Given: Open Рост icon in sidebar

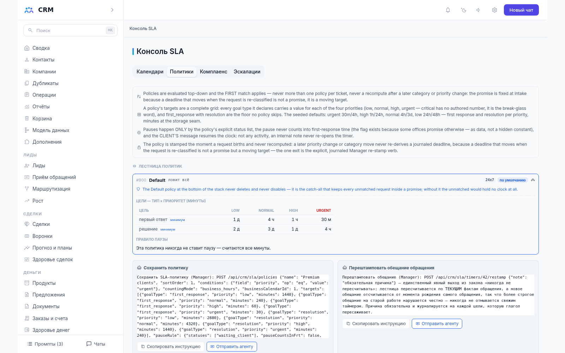Looking at the screenshot, I should (x=27, y=201).
